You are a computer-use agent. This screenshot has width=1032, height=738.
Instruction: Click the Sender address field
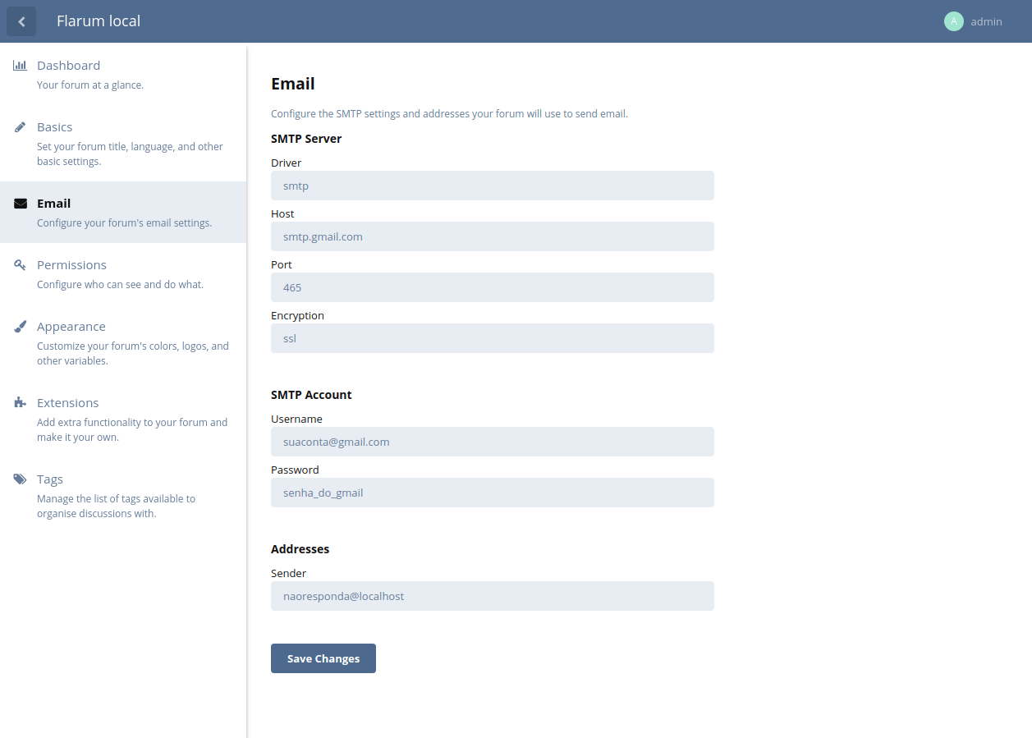(x=493, y=596)
